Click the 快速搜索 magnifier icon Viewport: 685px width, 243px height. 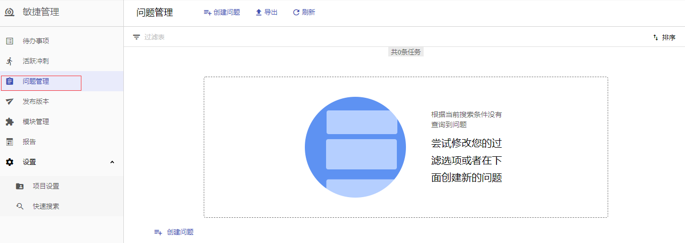pyautogui.click(x=20, y=206)
